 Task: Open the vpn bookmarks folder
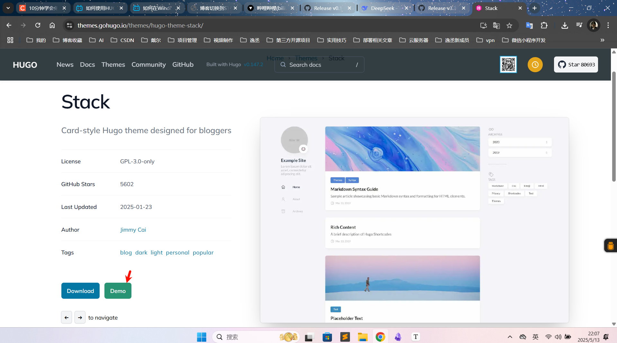pyautogui.click(x=486, y=40)
